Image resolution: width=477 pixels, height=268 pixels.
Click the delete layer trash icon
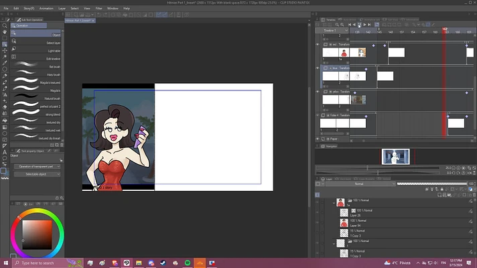(474, 195)
